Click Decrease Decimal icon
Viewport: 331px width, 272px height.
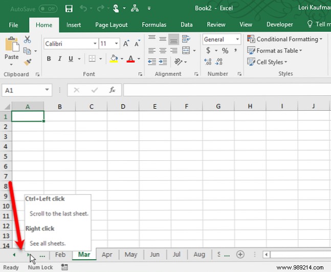(x=218, y=61)
